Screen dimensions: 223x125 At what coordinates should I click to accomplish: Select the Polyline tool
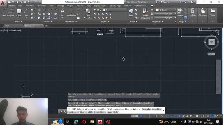pos(11,12)
